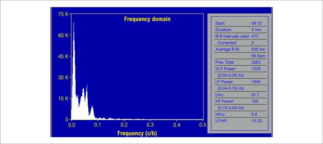Click the 94 bpm value

tap(258, 56)
